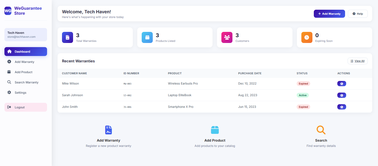
Task: Click the Customers stat label
Action: [x=242, y=41]
